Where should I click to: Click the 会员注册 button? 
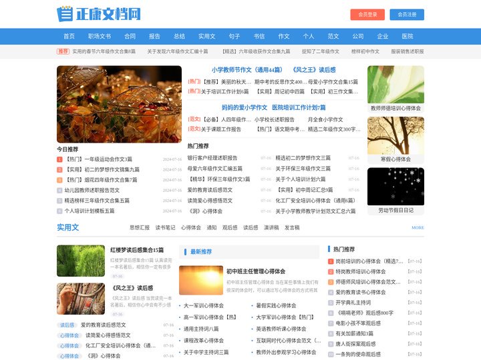(x=407, y=15)
